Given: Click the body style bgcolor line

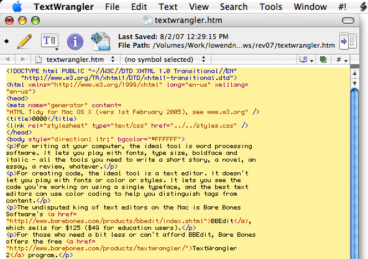Looking at the screenshot, I should pyautogui.click(x=96, y=139).
